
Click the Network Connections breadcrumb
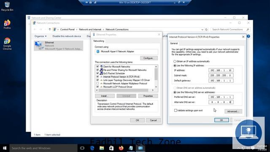tap(117, 30)
